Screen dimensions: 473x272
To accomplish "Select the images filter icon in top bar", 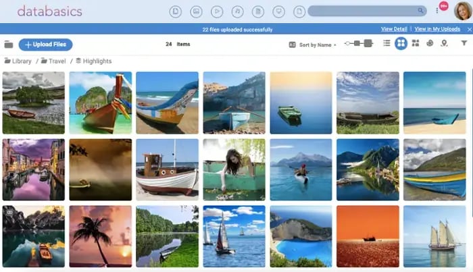I will (x=196, y=11).
